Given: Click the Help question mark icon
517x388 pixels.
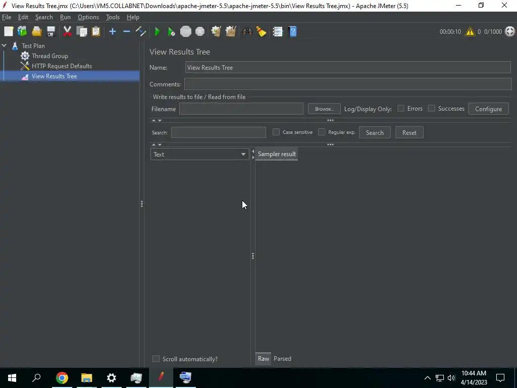Looking at the screenshot, I should tap(292, 32).
